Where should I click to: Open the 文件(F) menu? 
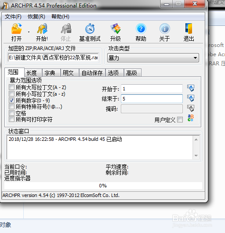(x=13, y=17)
